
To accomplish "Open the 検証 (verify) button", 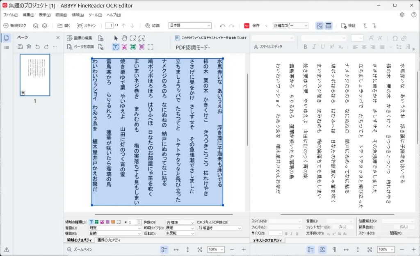I will [349, 25].
